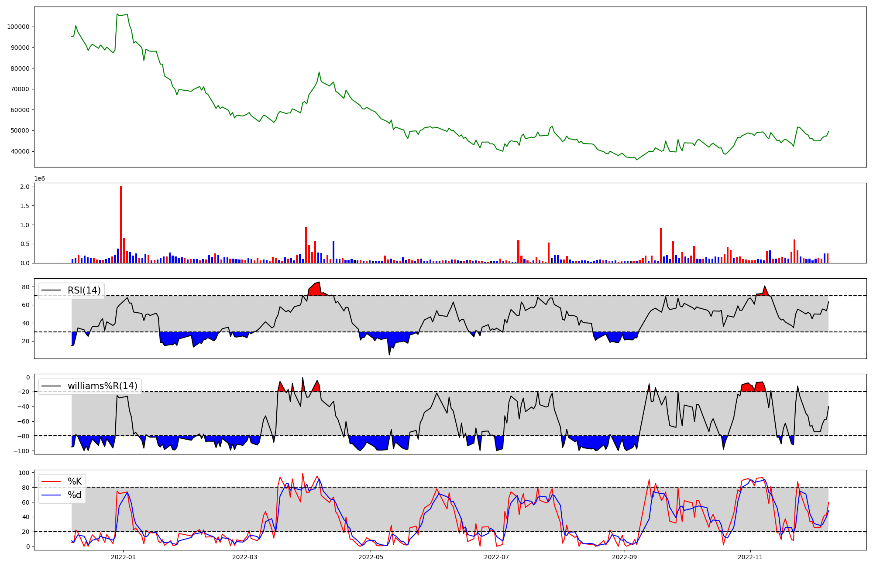
Task: Click the blue %d legend line
Action: 51,495
